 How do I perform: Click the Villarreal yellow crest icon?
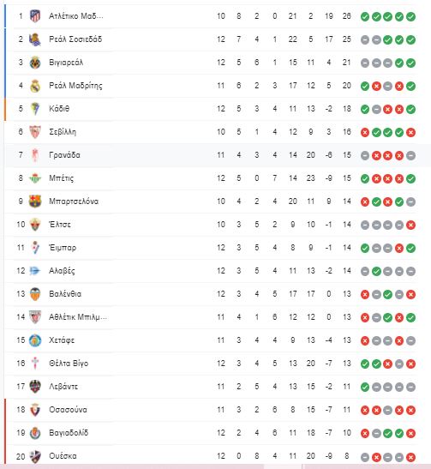click(x=35, y=63)
